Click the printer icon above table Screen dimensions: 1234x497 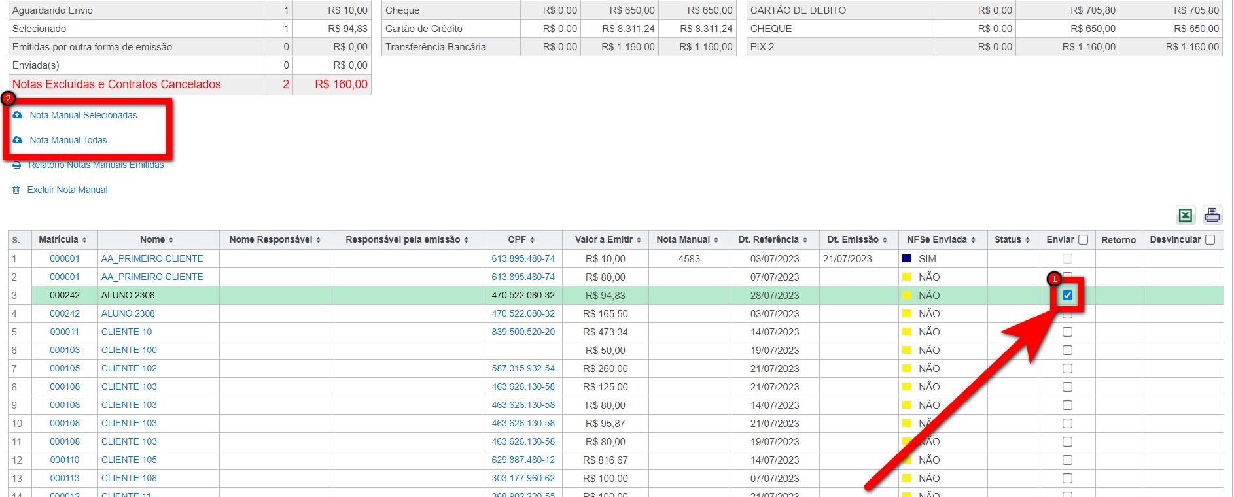coord(1212,214)
